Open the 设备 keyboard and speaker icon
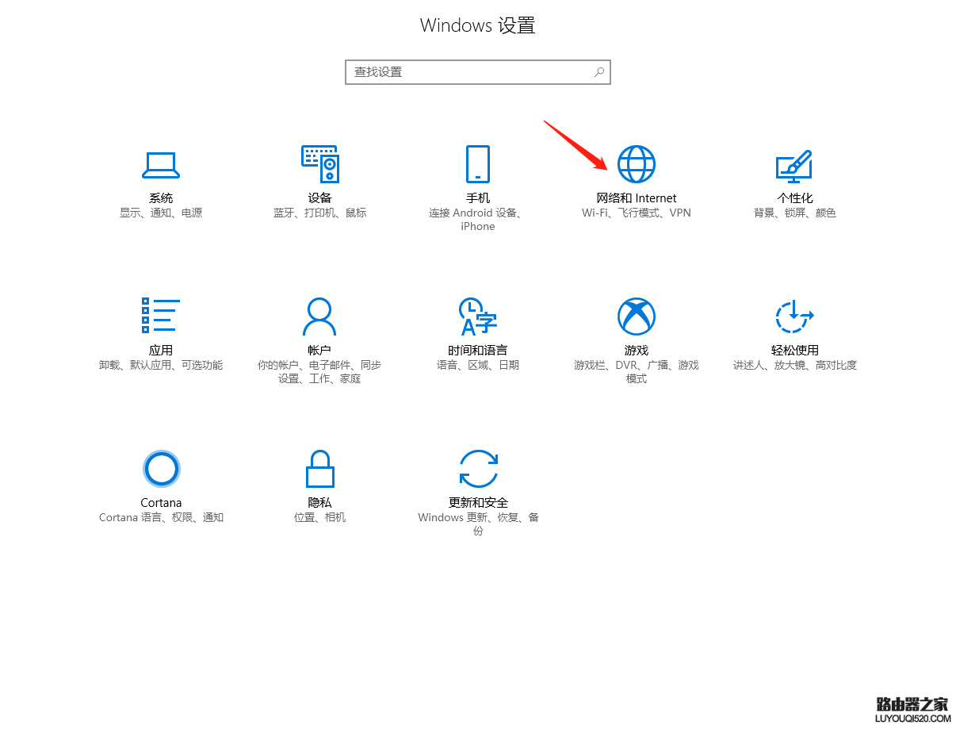The image size is (956, 729). pyautogui.click(x=319, y=164)
